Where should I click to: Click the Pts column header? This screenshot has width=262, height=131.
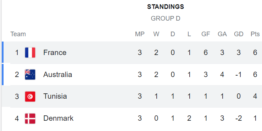pos(255,34)
